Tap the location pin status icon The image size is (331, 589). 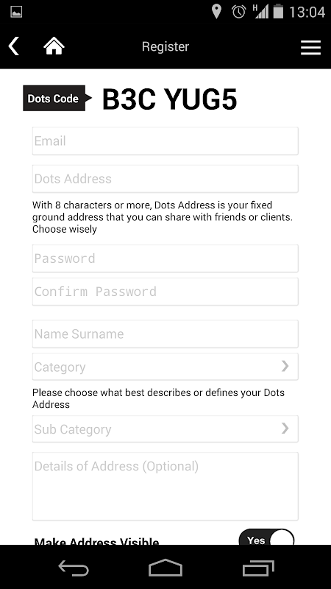[216, 12]
